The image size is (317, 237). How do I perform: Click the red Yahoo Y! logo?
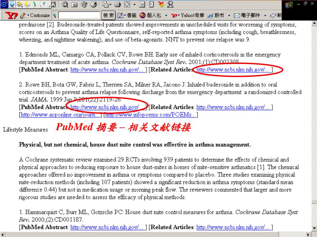[11, 15]
